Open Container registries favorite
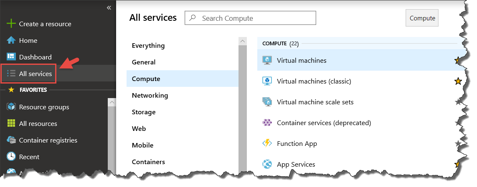 [x=48, y=140]
